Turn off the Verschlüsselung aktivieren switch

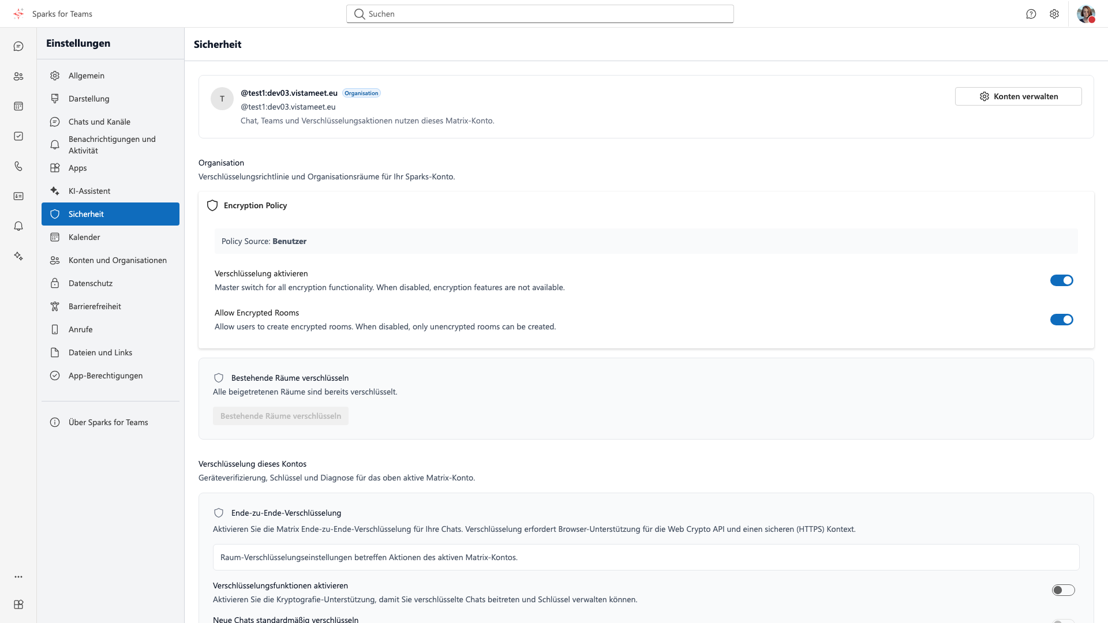[1062, 280]
